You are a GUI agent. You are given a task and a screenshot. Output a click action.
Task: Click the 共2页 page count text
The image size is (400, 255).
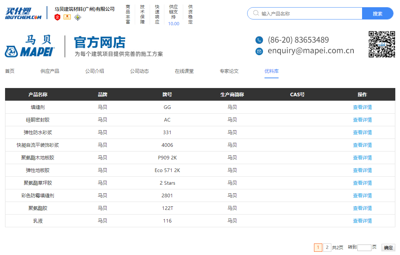tap(337, 248)
